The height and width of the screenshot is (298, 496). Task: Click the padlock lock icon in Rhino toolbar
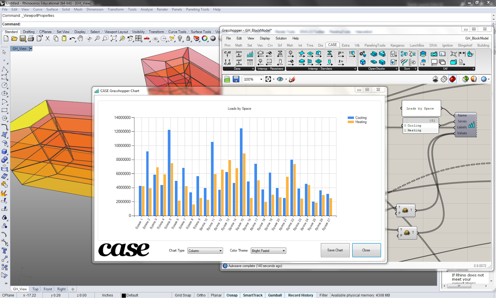(x=188, y=38)
